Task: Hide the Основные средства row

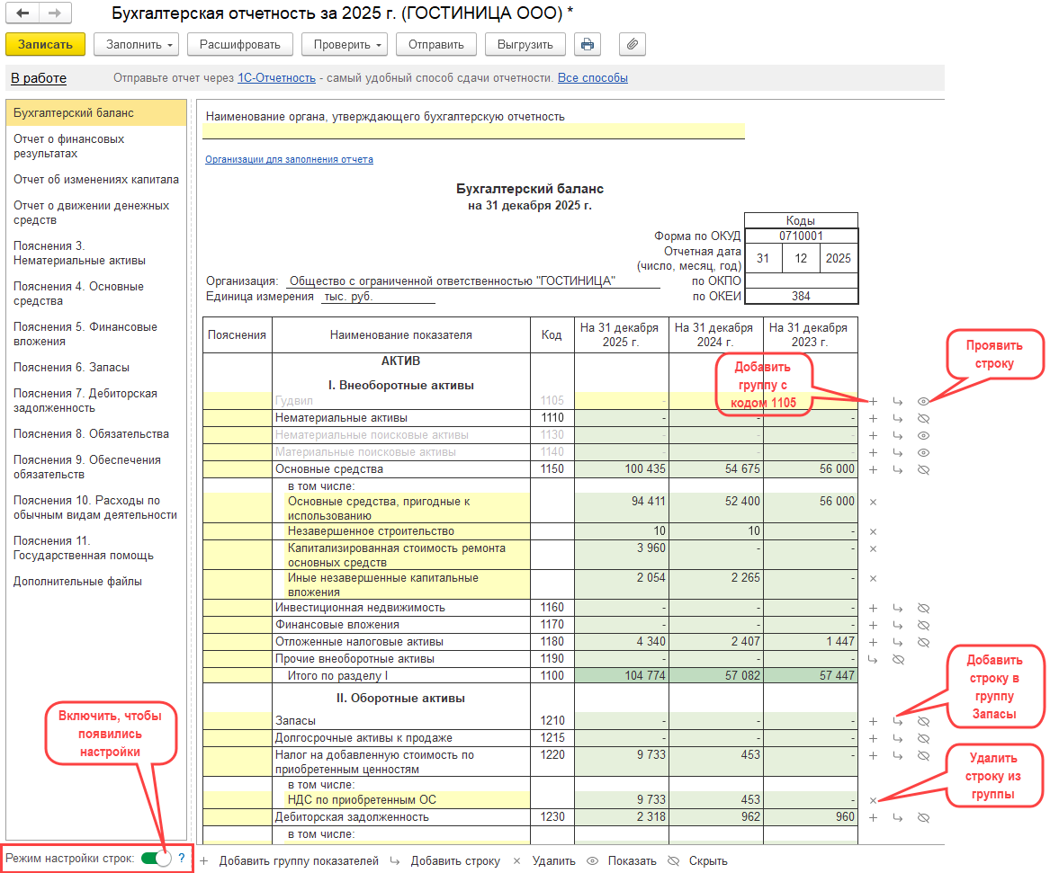Action: tap(922, 469)
